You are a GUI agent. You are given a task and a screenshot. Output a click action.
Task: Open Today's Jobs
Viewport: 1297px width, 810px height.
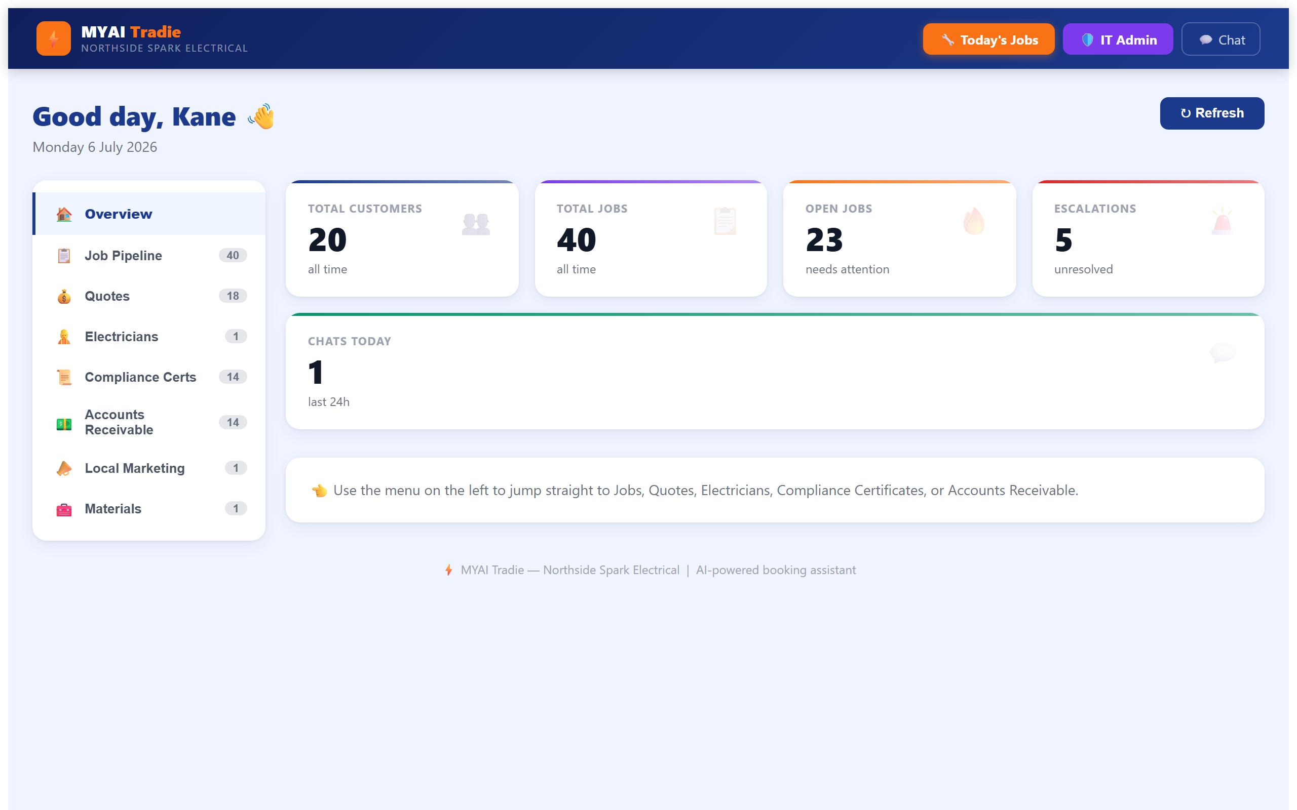coord(988,39)
